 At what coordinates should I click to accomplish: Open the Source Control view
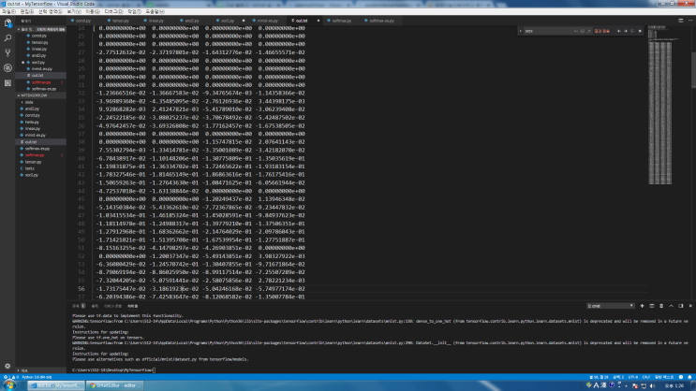click(7, 53)
